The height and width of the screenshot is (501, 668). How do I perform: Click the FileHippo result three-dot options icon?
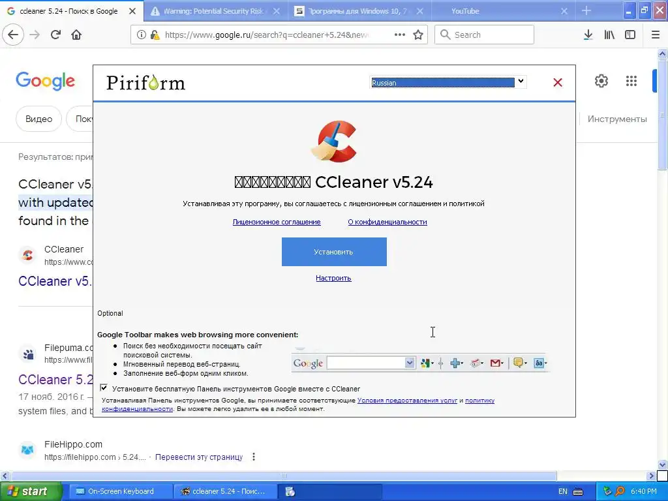pos(254,457)
